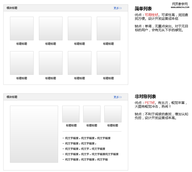Screen dimensions: 192x172
Task: Click 更多>> in the asymmetric list module
Action: click(118, 97)
